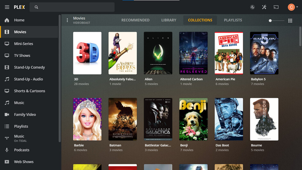Click the Stand-Up Audio music note icon
This screenshot has width=302, height=170.
click(x=7, y=79)
